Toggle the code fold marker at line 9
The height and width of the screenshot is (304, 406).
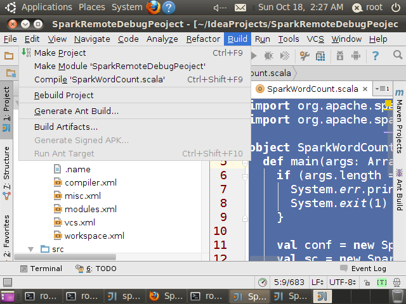[245, 218]
